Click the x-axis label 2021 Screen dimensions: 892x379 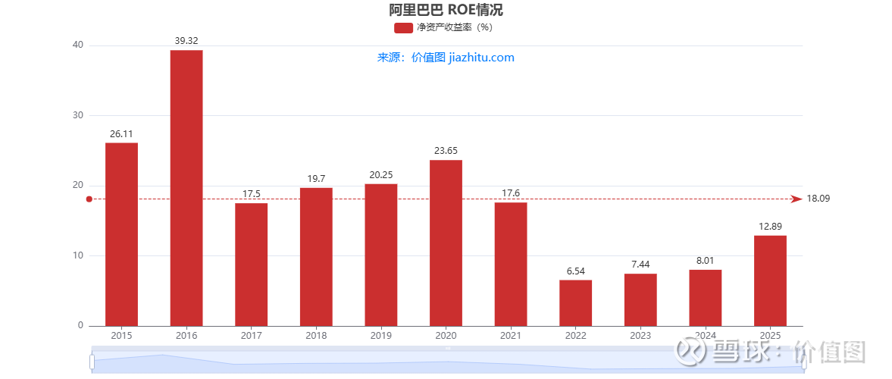point(511,336)
